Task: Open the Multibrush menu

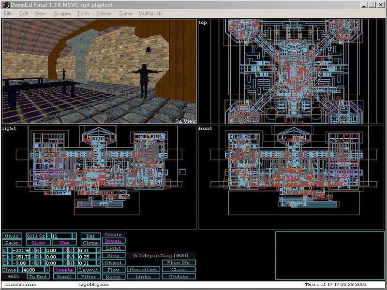Action: [x=150, y=14]
